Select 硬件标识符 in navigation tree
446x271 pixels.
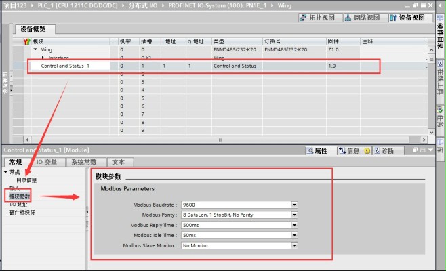[22, 213]
